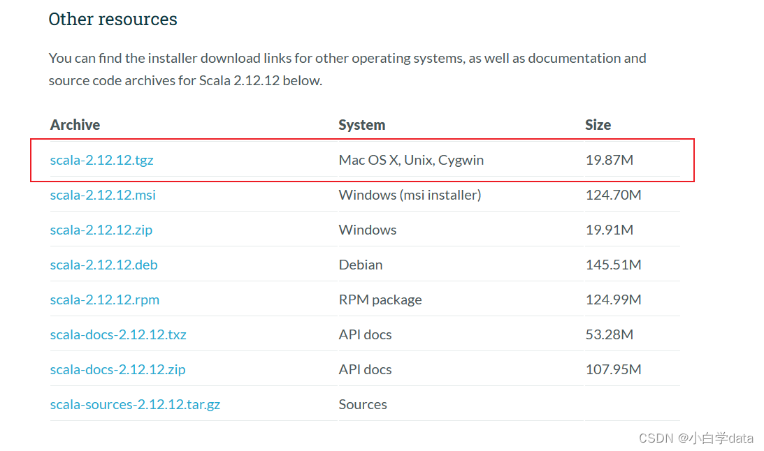Download scala-docs-2.12.12.zip API documentation

(117, 369)
